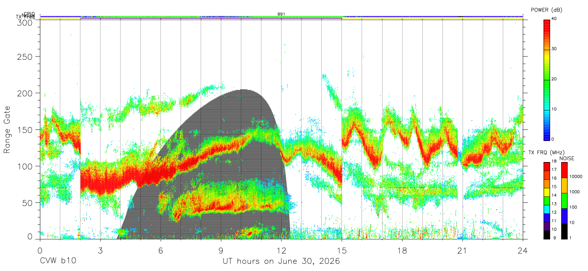588x271 pixels.
Task: Select the 10 label on the power scale
Action: click(x=554, y=109)
